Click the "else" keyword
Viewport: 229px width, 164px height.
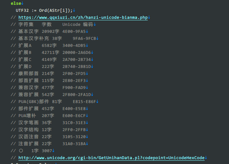coord(16,3)
